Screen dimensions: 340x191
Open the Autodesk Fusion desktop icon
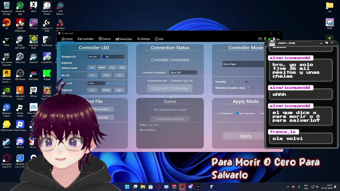[x=20, y=93]
